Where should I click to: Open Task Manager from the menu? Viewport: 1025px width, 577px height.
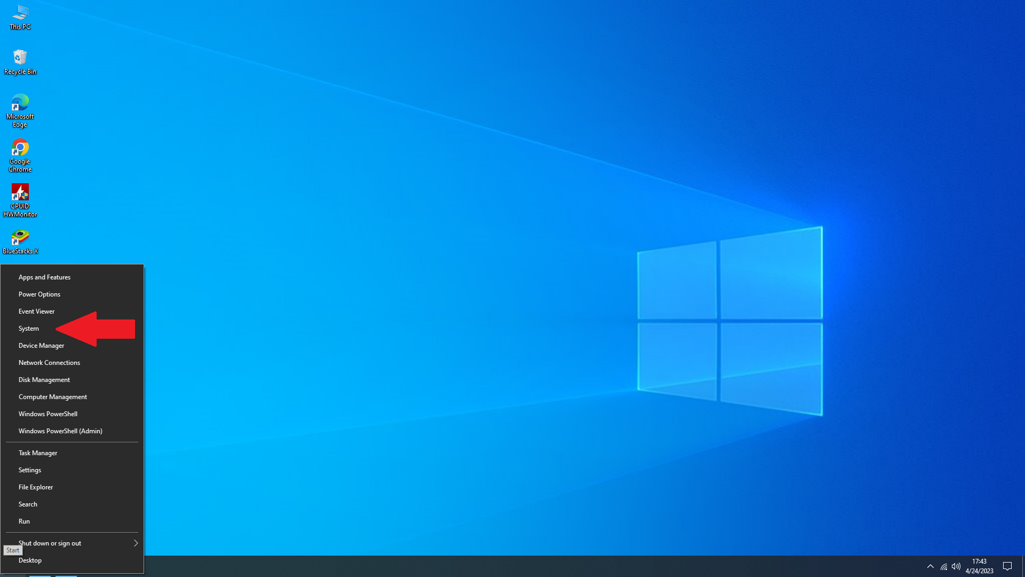[x=38, y=453]
